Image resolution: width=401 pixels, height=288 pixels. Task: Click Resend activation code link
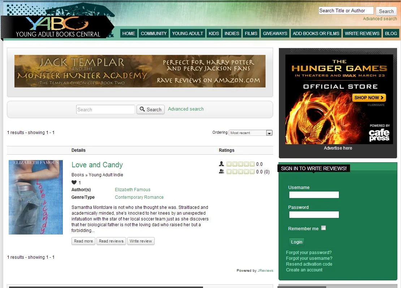click(309, 264)
